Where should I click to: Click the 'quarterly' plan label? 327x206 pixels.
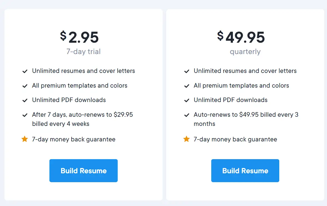(x=245, y=52)
